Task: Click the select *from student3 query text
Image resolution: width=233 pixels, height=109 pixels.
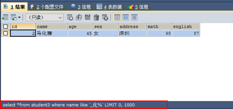Action: pyautogui.click(x=69, y=105)
